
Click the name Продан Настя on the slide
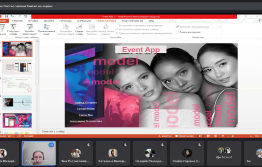[x=85, y=109]
